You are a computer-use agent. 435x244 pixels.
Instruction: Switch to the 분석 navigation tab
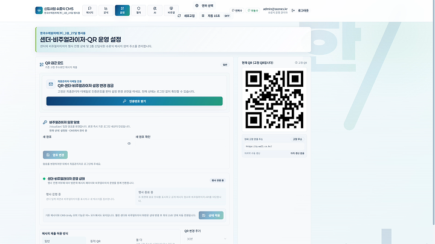106,10
